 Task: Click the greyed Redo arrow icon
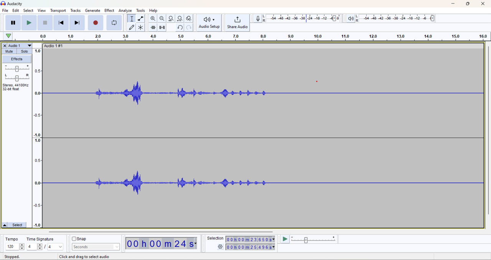point(189,28)
